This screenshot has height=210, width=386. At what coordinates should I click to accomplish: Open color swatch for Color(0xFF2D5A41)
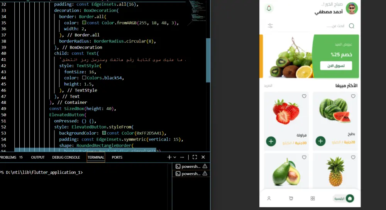104,133
